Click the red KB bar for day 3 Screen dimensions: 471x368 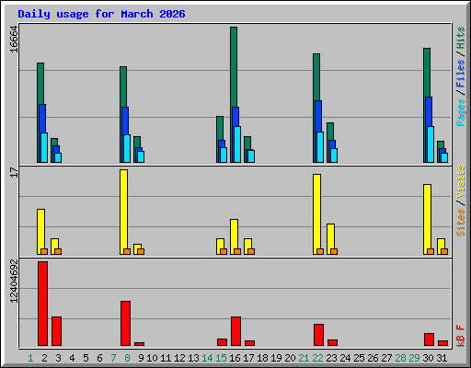[x=56, y=331]
